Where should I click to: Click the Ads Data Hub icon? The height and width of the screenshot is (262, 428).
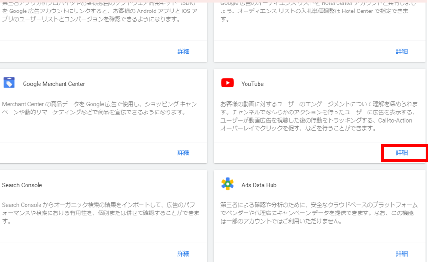[x=228, y=184]
